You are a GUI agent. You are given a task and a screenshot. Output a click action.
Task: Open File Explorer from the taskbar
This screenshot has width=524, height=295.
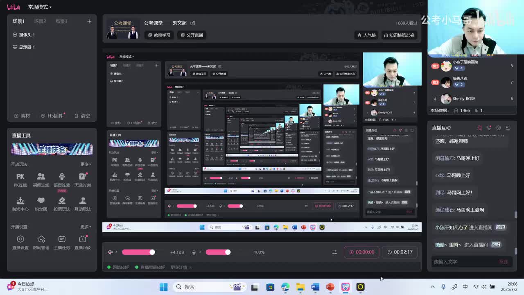coord(300,287)
